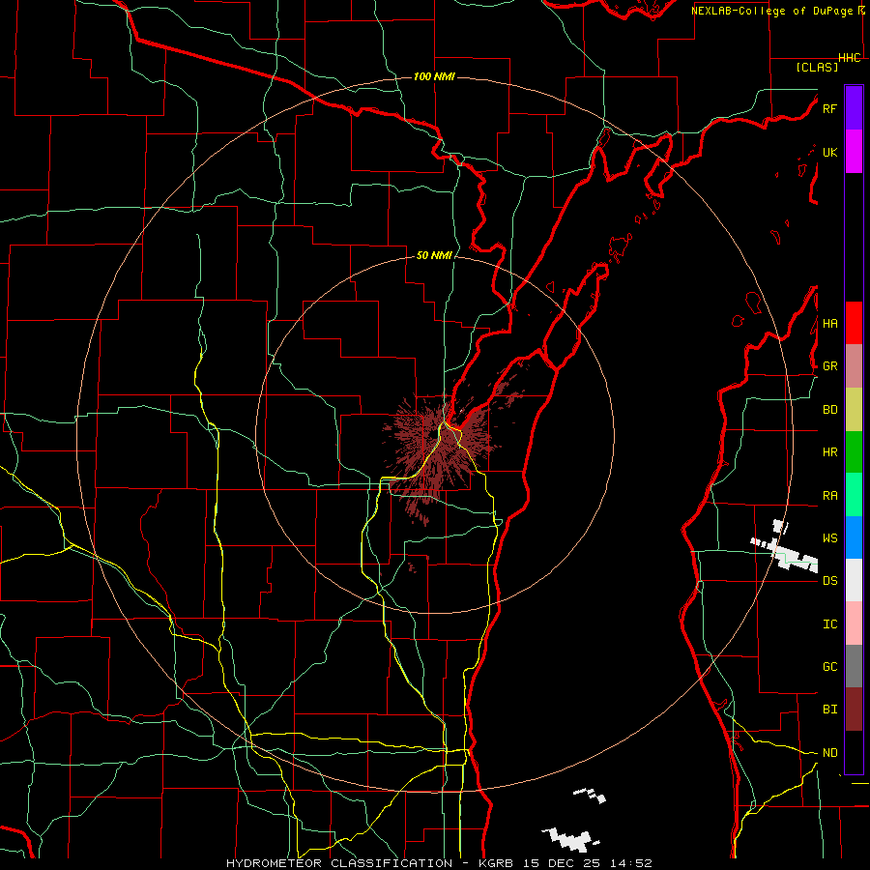Click the HA legend label

(829, 324)
